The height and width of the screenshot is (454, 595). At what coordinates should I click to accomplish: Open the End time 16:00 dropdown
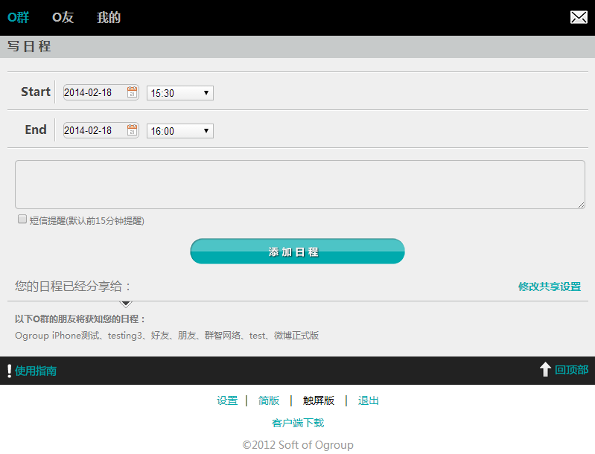point(180,131)
